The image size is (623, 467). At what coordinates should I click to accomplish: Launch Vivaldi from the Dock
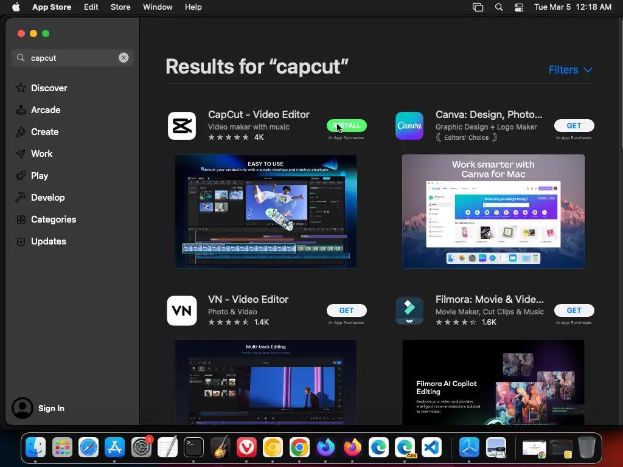pos(246,447)
